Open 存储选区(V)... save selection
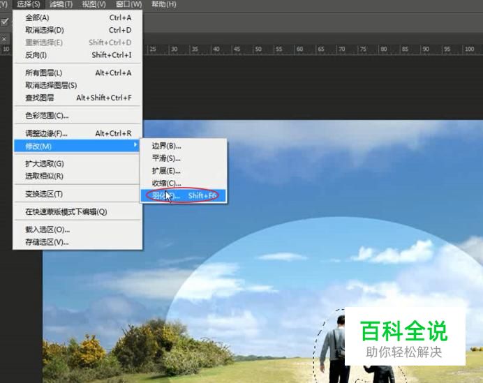Viewport: 483px width, 383px height. click(77, 242)
